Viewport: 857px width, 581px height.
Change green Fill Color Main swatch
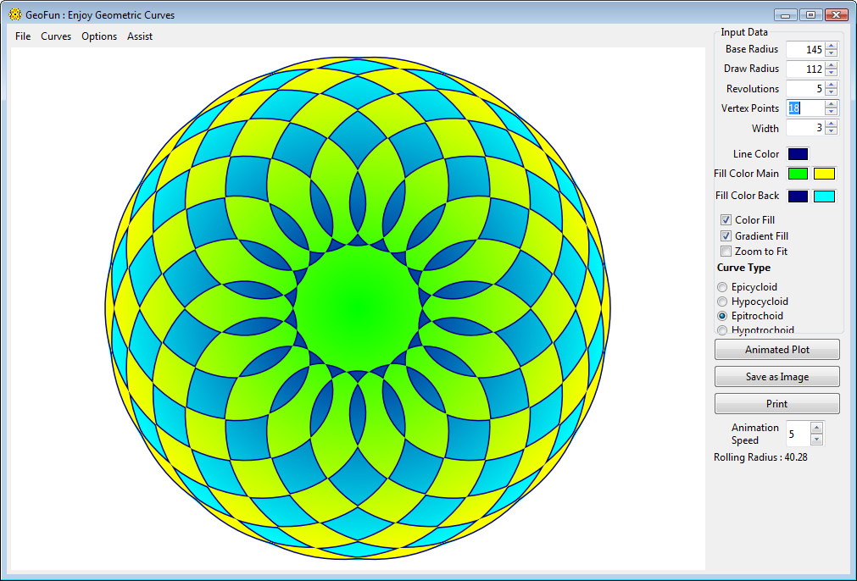click(x=798, y=174)
